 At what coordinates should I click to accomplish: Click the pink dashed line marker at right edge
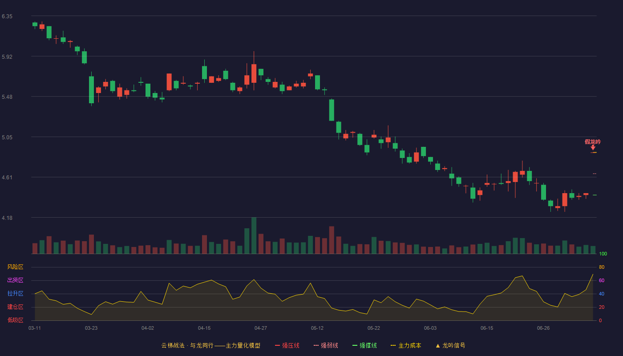coord(595,174)
